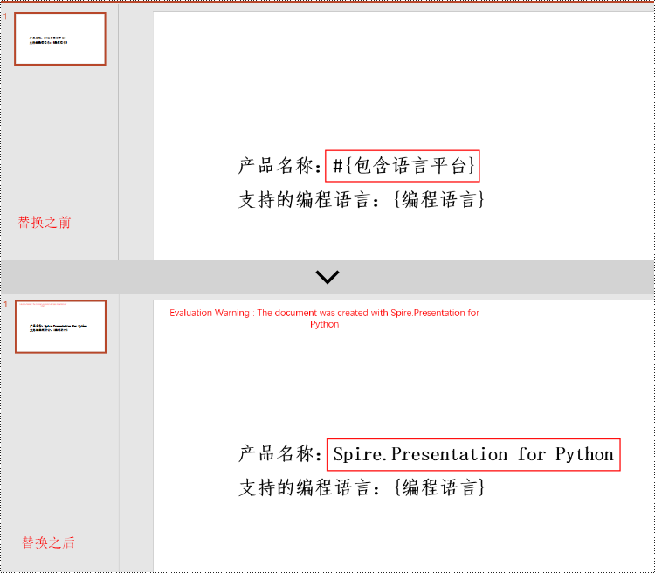
Task: Click the '#{包含语言平台}' placeholder text
Action: [x=403, y=166]
